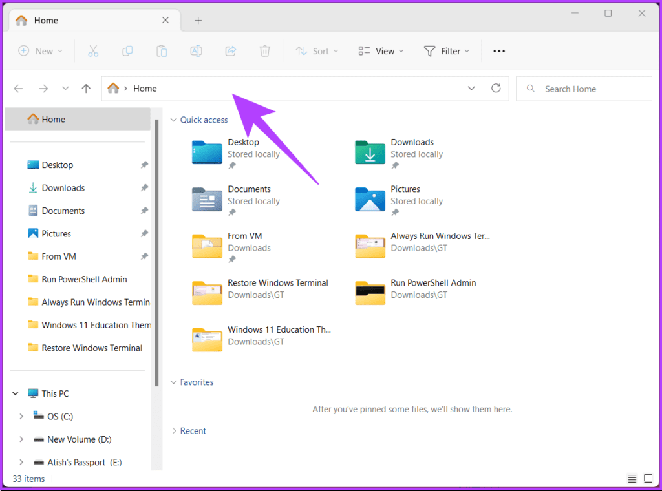Add a new tab with plus button
The width and height of the screenshot is (662, 491).
(198, 20)
